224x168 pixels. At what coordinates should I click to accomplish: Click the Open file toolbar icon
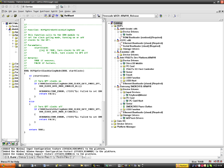click(8, 16)
